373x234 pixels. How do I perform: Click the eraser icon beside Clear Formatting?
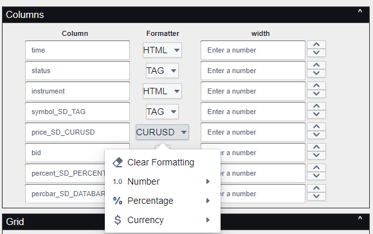tap(118, 162)
